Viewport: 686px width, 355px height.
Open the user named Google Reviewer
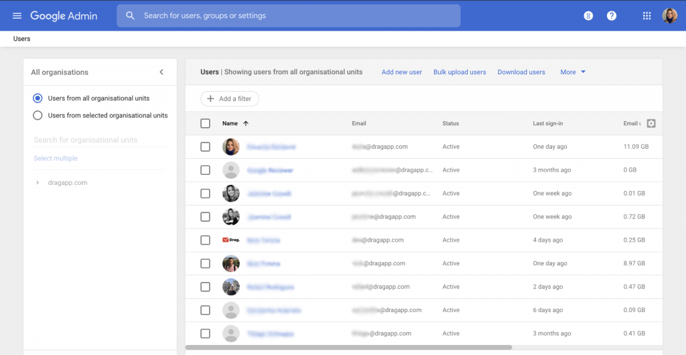click(270, 170)
